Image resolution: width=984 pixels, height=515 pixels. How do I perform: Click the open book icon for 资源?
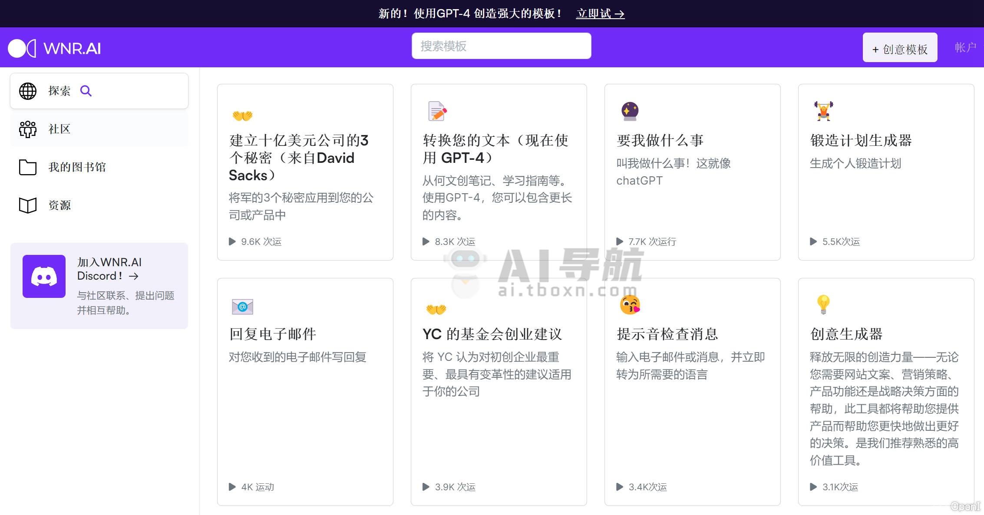(x=28, y=205)
